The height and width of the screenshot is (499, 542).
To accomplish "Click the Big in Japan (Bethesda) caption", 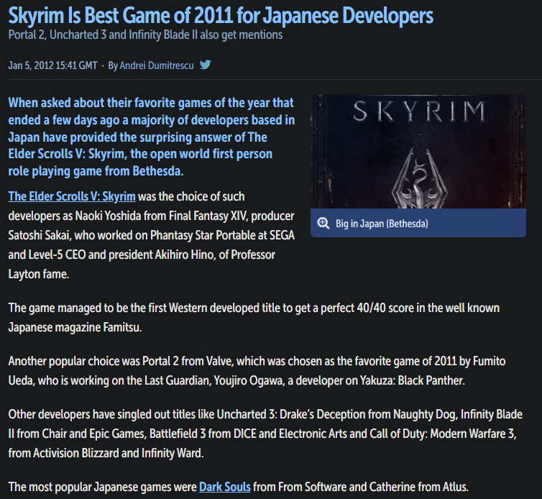I will click(382, 224).
